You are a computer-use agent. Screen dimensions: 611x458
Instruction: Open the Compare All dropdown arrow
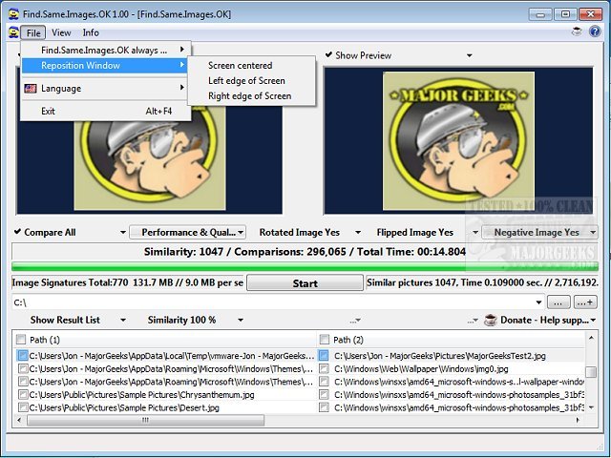pyautogui.click(x=123, y=233)
